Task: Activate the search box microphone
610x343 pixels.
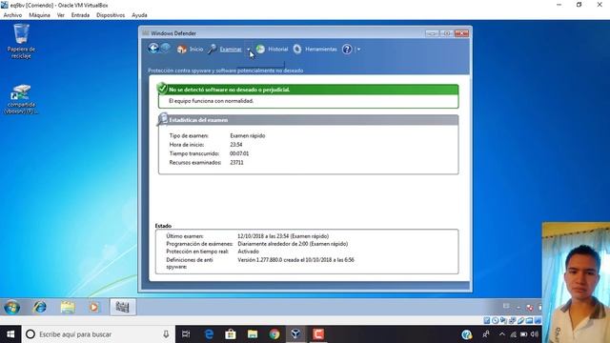Action: click(166, 334)
